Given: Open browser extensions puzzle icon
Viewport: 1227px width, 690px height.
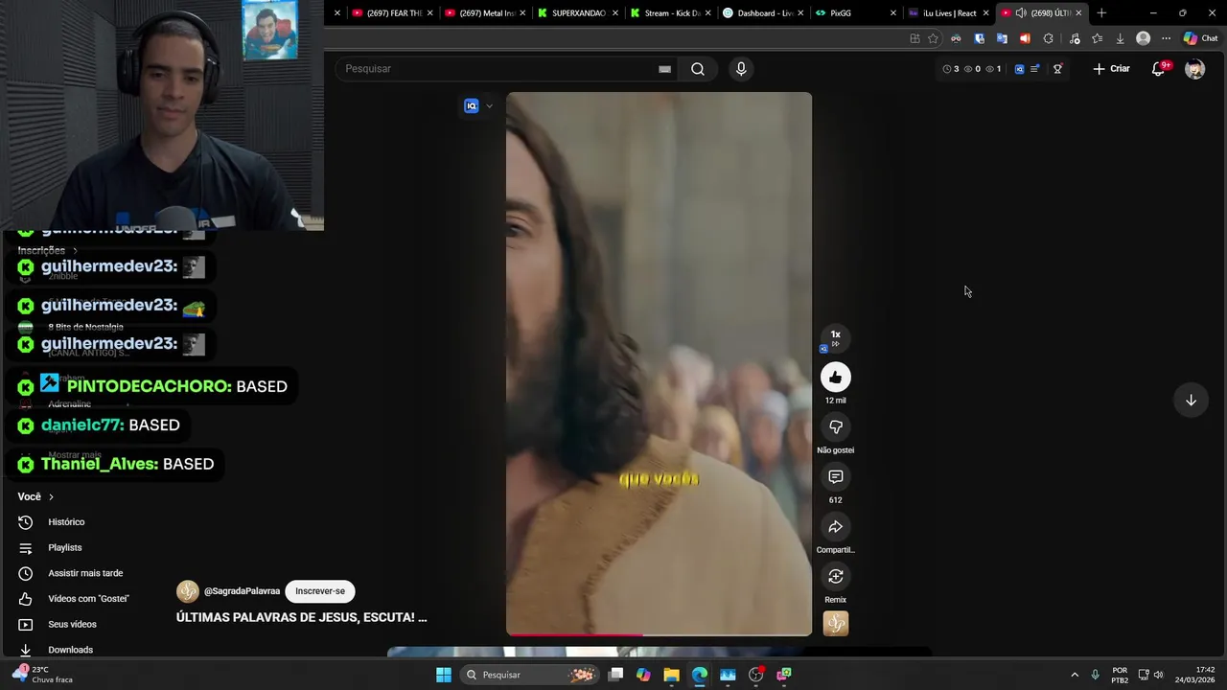Looking at the screenshot, I should coord(1048,39).
